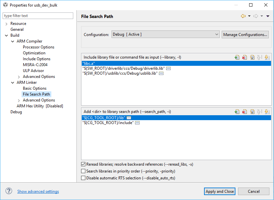This screenshot has width=274, height=200.
Task: Move selected search path entry down
Action: click(266, 112)
